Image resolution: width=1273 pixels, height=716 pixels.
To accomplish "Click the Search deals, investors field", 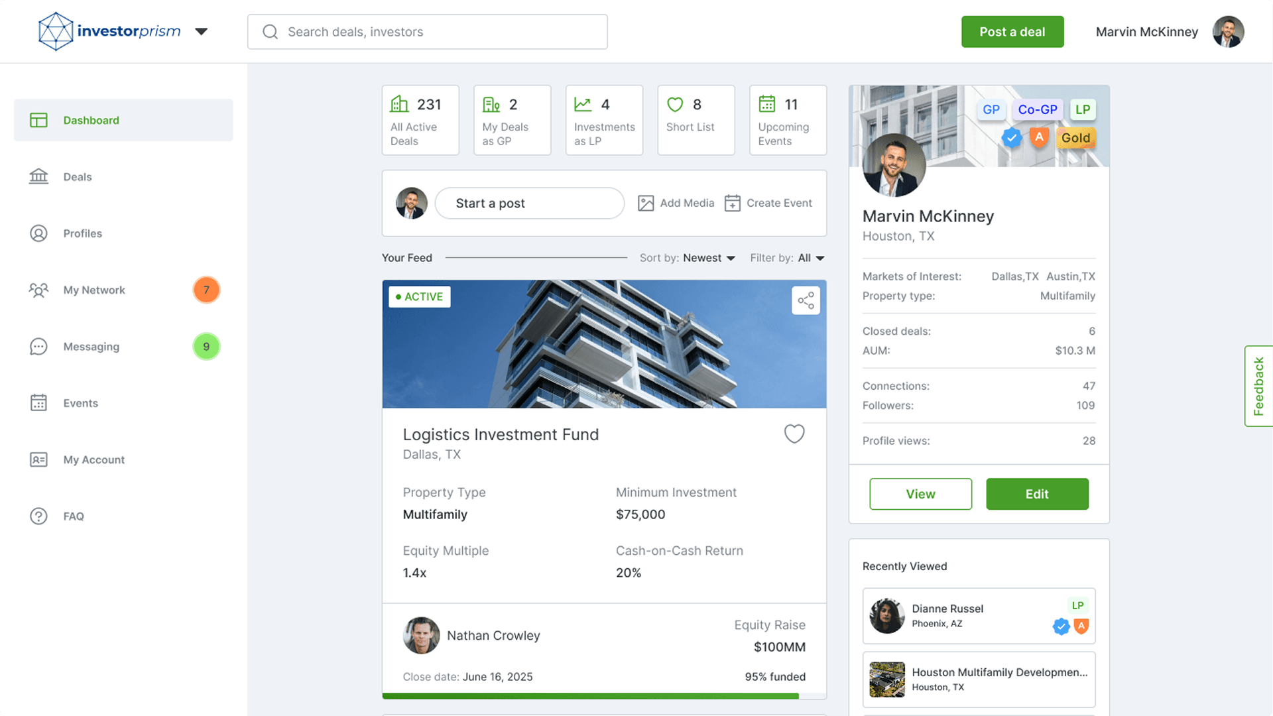I will 428,32.
